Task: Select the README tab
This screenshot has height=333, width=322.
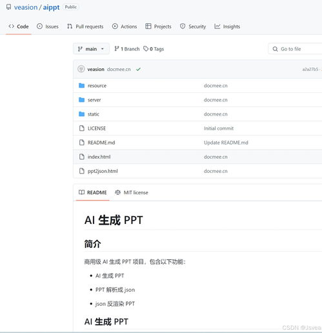Action: (92, 192)
